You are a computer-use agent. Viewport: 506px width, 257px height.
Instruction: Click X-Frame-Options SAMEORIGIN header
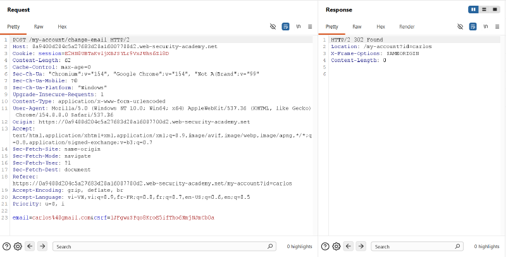click(375, 53)
